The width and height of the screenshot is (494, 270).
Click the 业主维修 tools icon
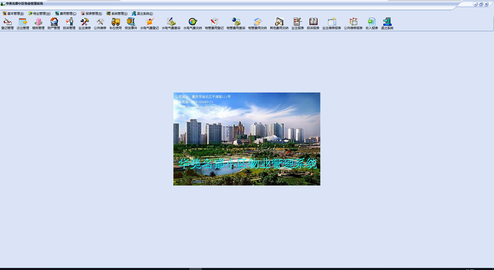pos(85,24)
